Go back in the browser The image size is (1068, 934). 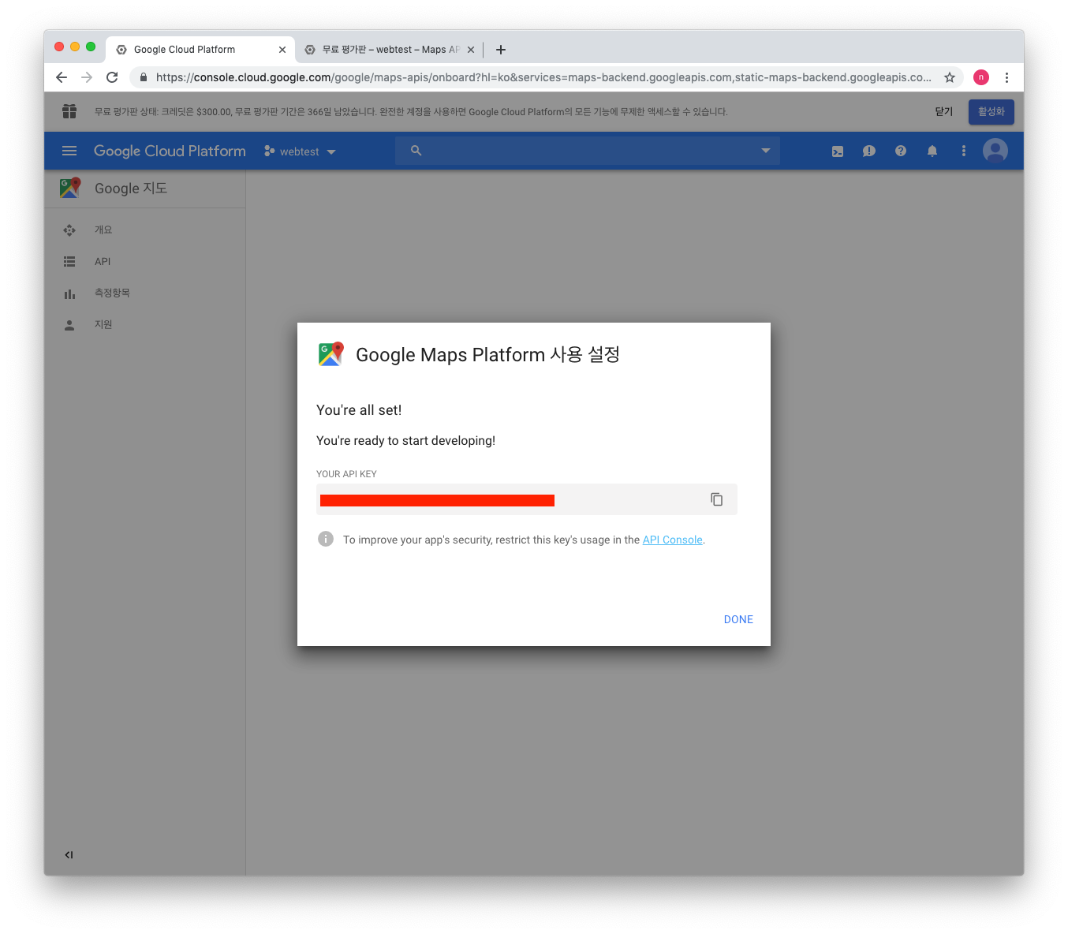pyautogui.click(x=62, y=77)
